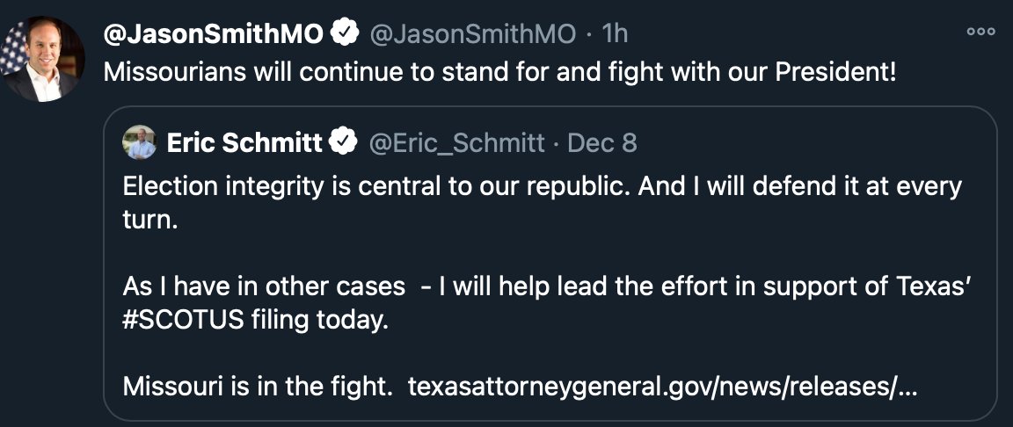Open the bold @JasonSmithMO display name
Image resolution: width=1013 pixels, height=427 pixels.
(214, 34)
